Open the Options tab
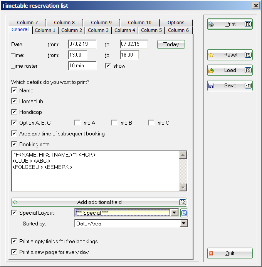The image size is (262, 267). click(x=176, y=23)
